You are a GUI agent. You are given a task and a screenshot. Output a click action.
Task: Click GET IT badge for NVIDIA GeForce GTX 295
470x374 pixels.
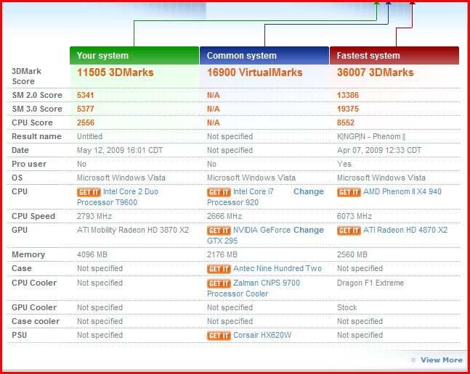coord(219,230)
